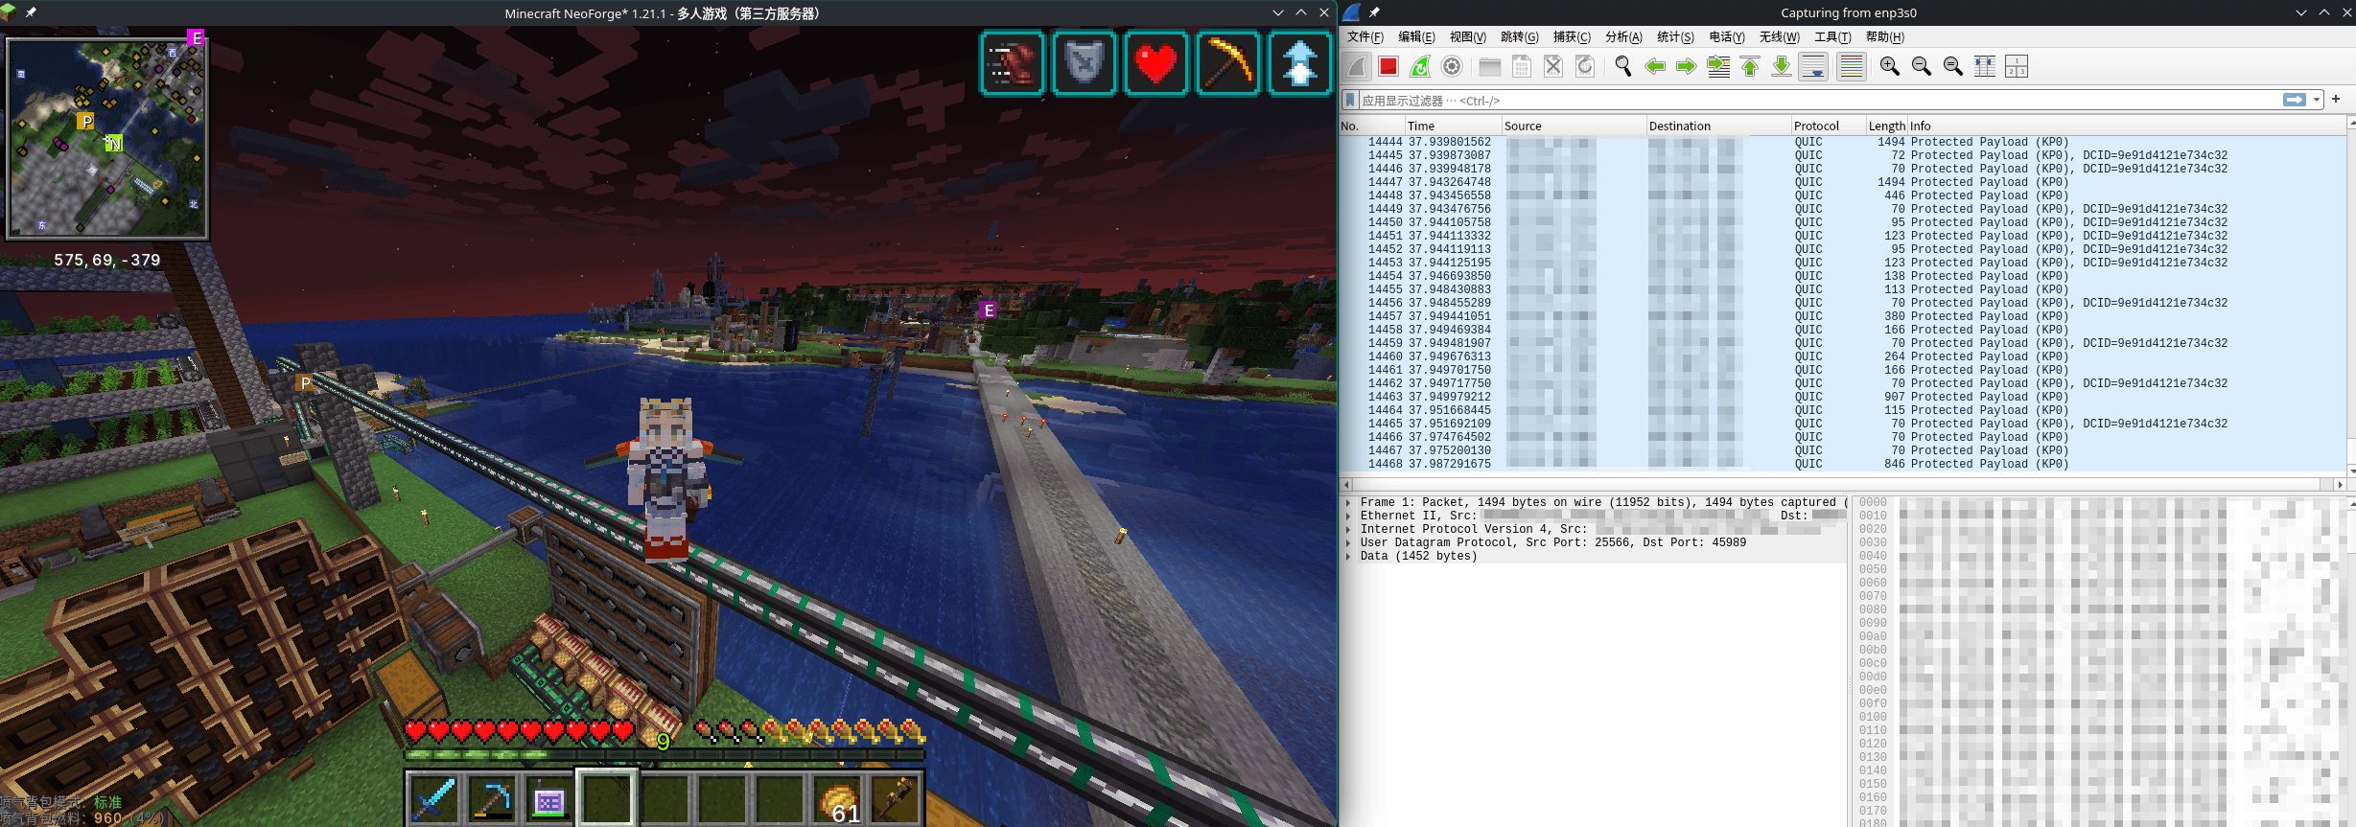
Task: Click the haste pickaxe status effect icon
Action: (x=1227, y=63)
